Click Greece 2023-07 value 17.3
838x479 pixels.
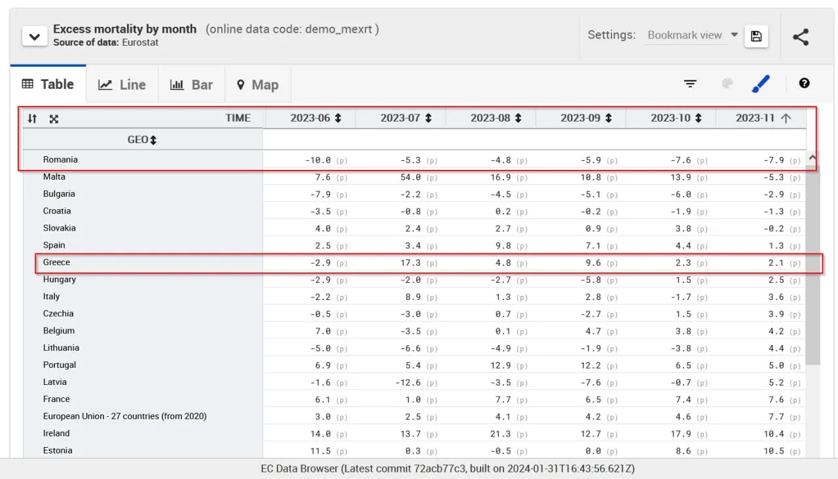[x=410, y=263]
